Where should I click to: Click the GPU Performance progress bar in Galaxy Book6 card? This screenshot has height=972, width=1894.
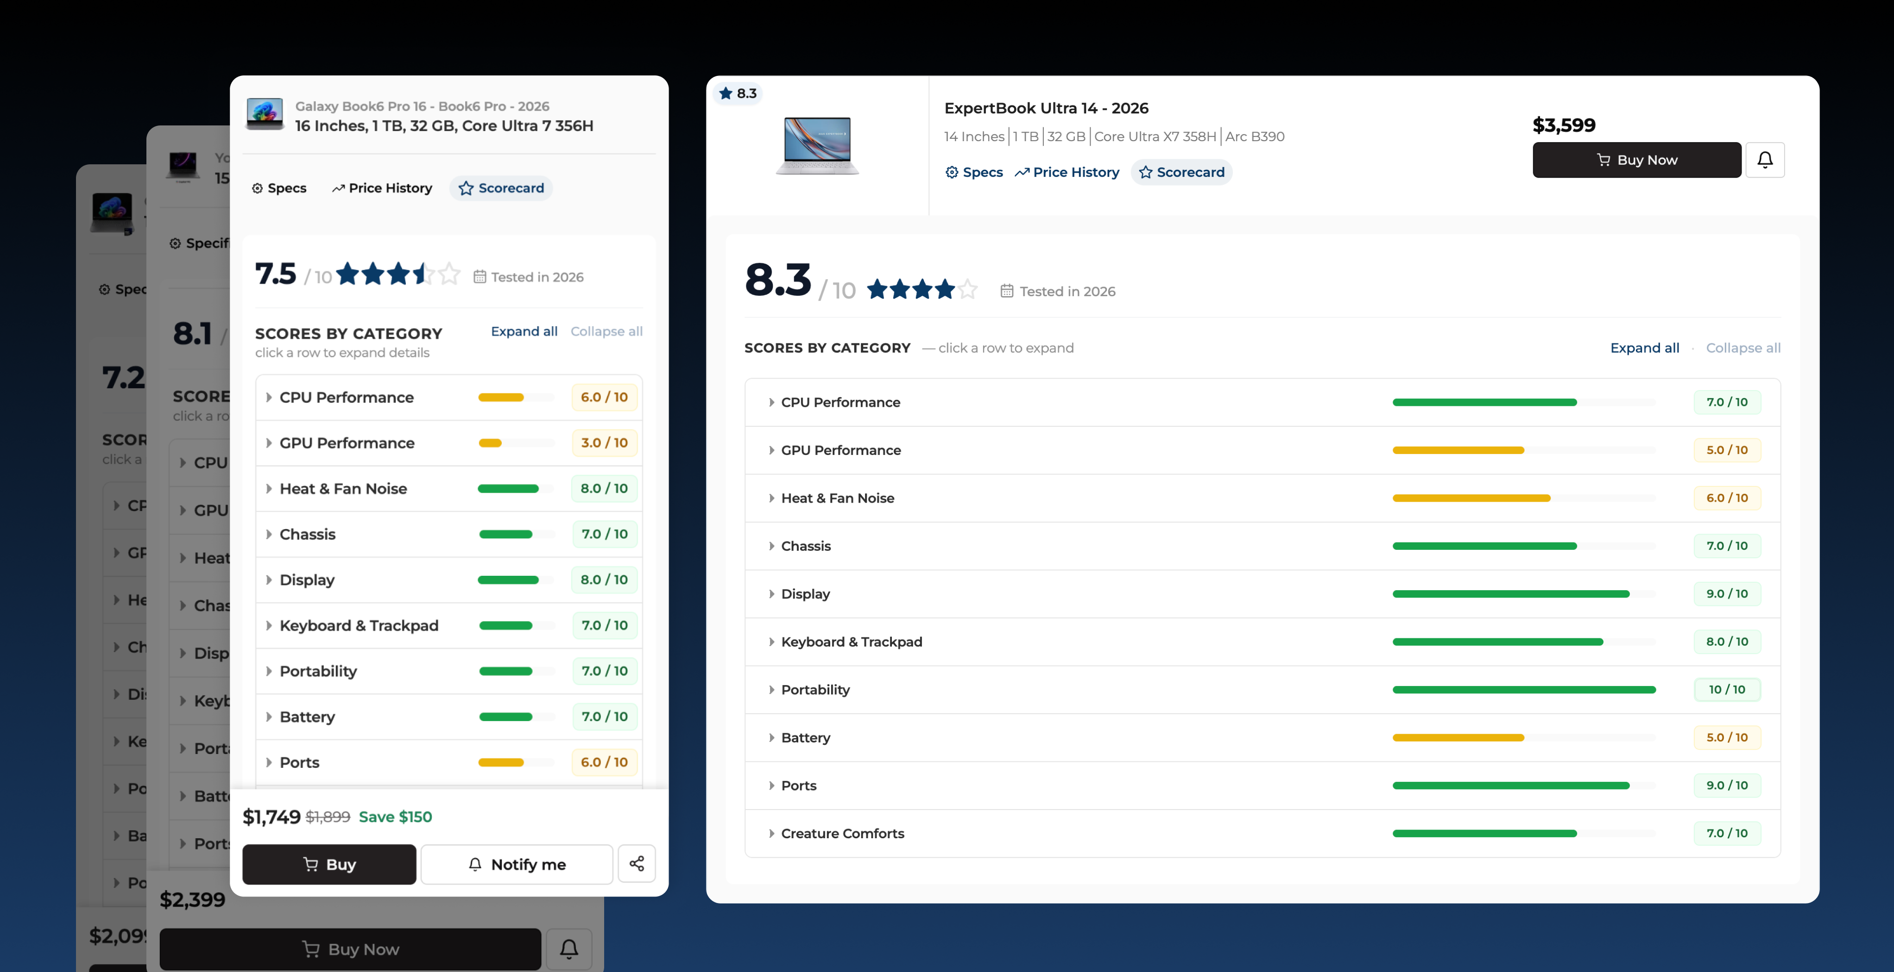516,443
